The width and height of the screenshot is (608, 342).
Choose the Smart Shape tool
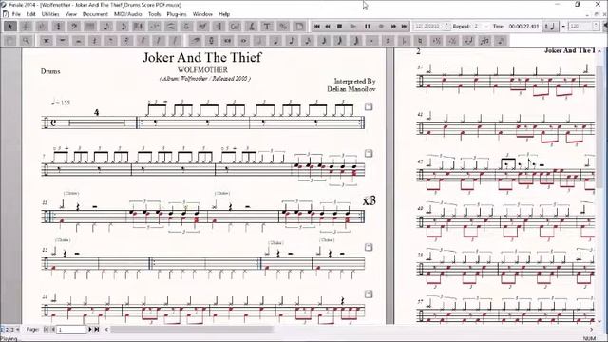[171, 27]
